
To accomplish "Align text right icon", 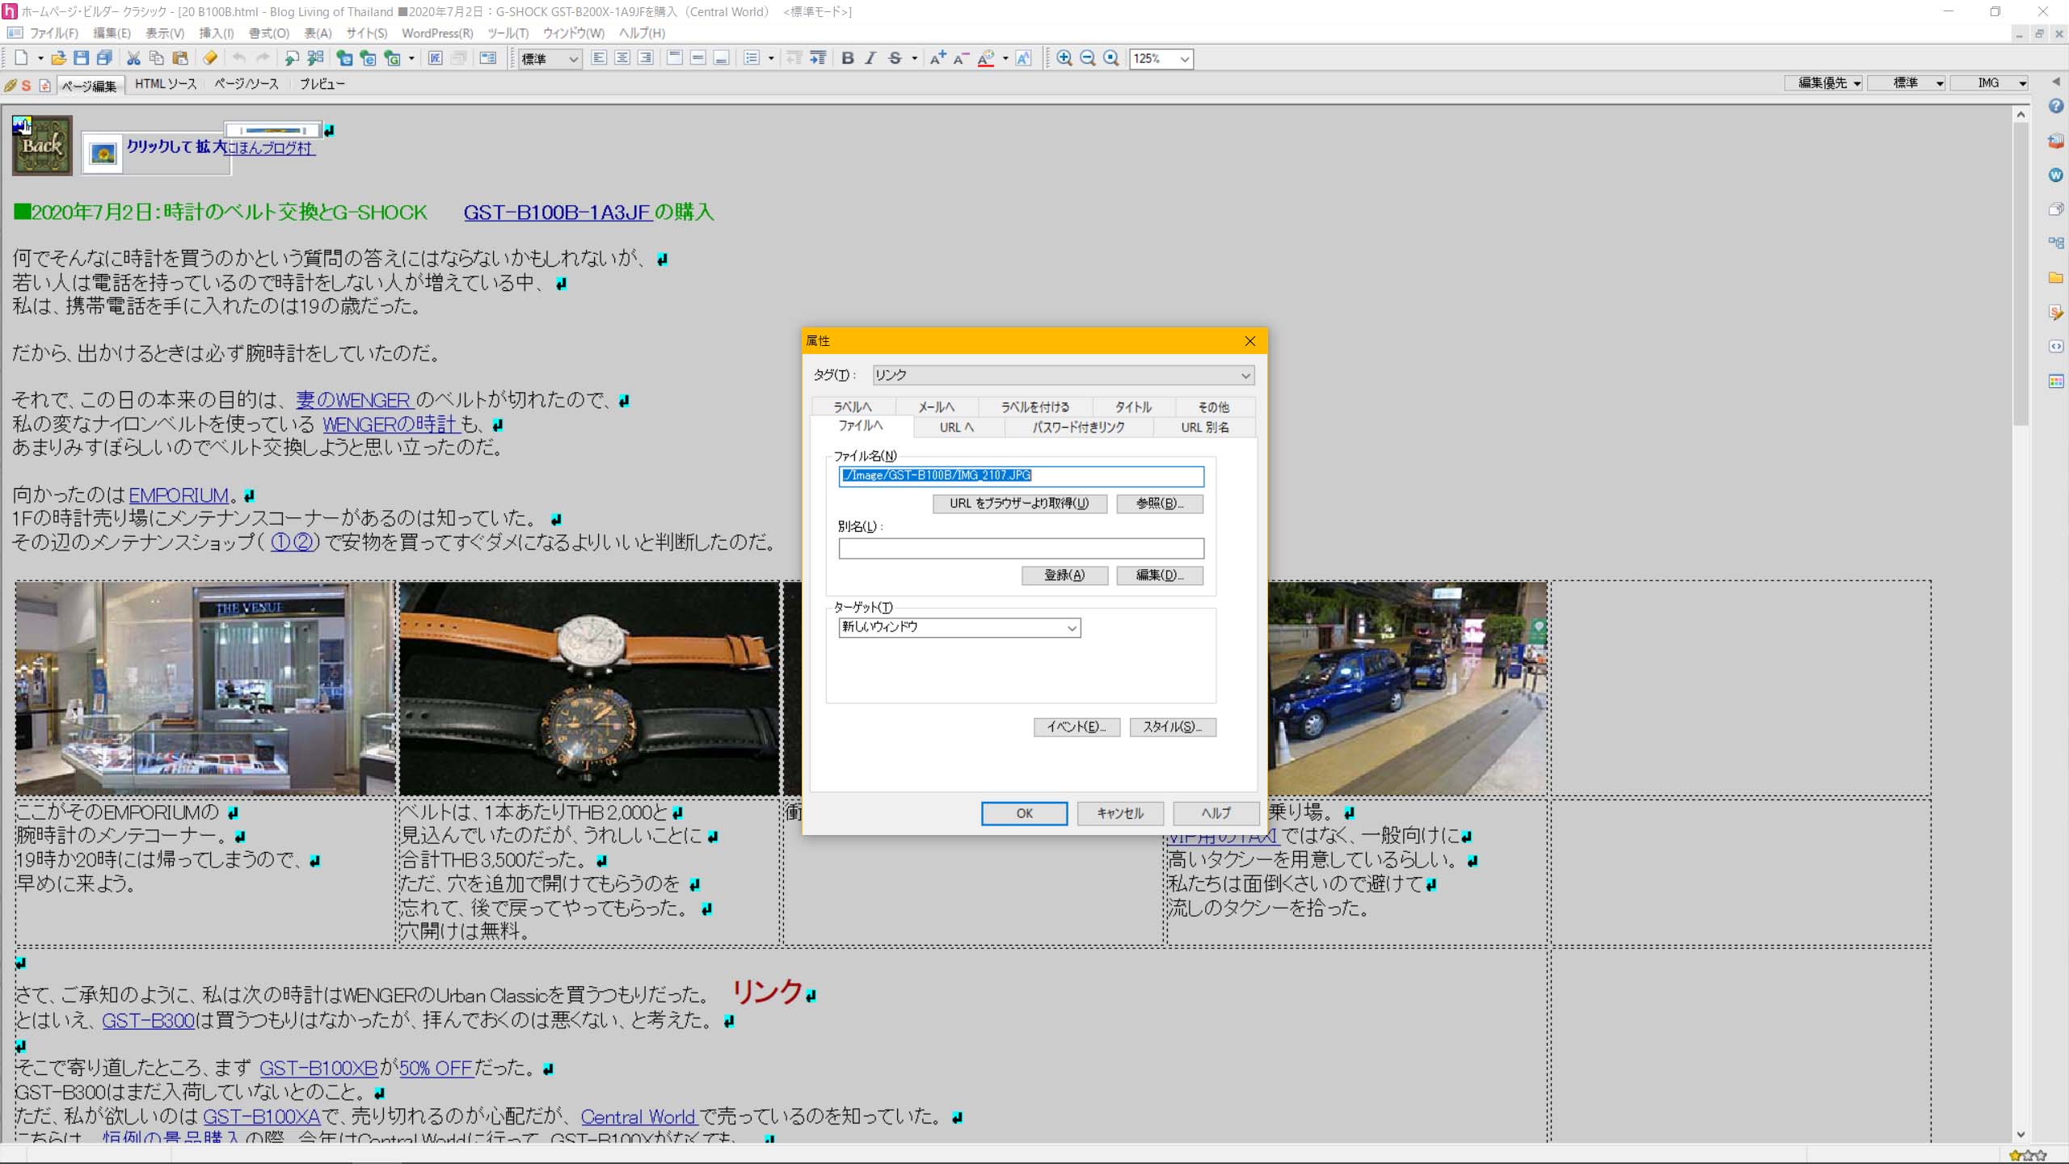I will 646,58.
